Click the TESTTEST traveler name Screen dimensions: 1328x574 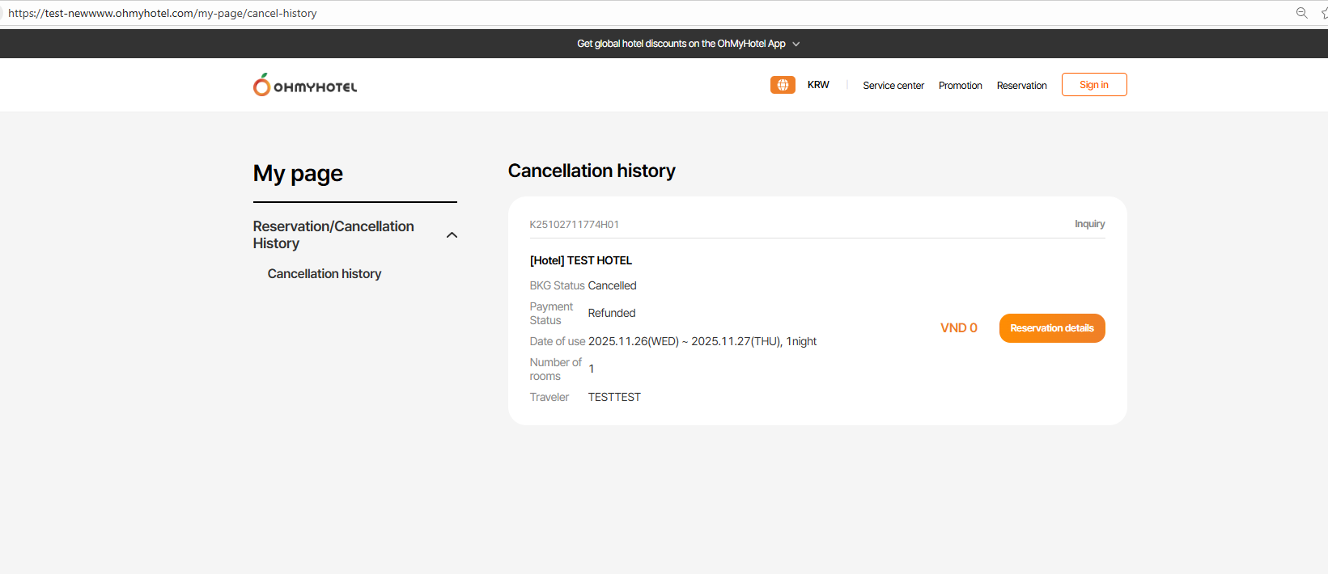pyautogui.click(x=614, y=397)
